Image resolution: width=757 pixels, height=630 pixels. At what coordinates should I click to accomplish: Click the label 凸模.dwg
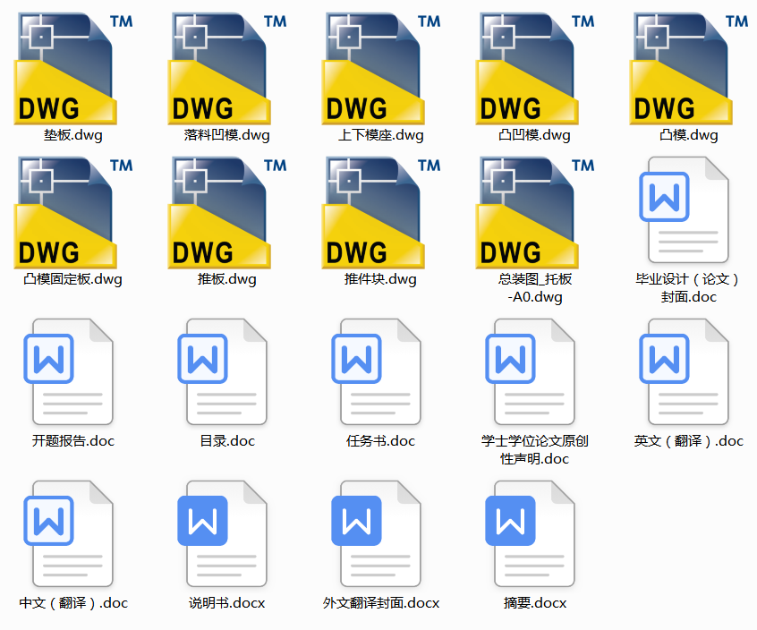click(x=689, y=135)
